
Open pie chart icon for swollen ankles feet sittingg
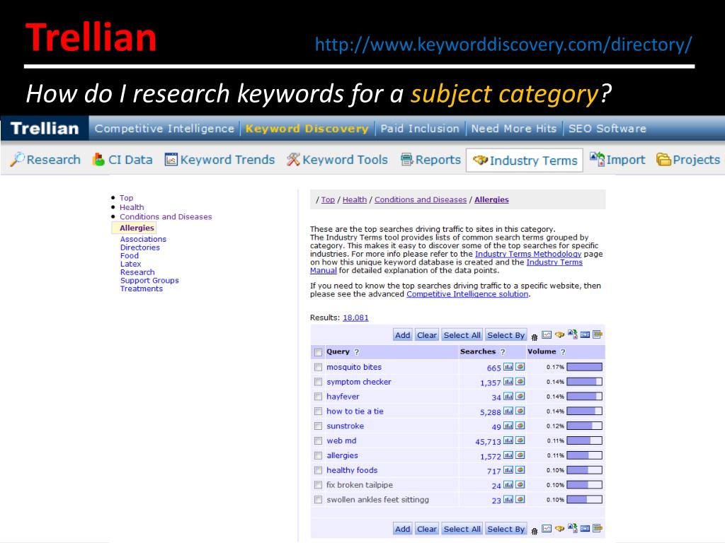tap(520, 500)
